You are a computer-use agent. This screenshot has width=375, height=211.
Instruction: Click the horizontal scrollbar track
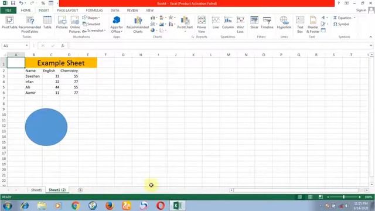tap(296, 190)
